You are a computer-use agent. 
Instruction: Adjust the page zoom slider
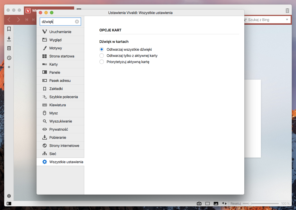tap(261, 204)
